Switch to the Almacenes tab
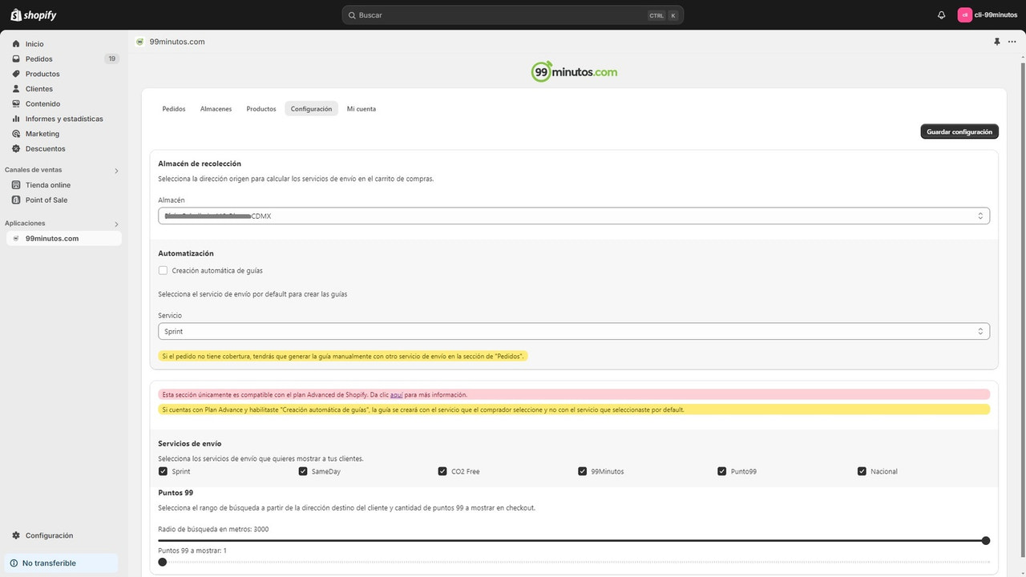Viewport: 1026px width, 577px height. 216,109
